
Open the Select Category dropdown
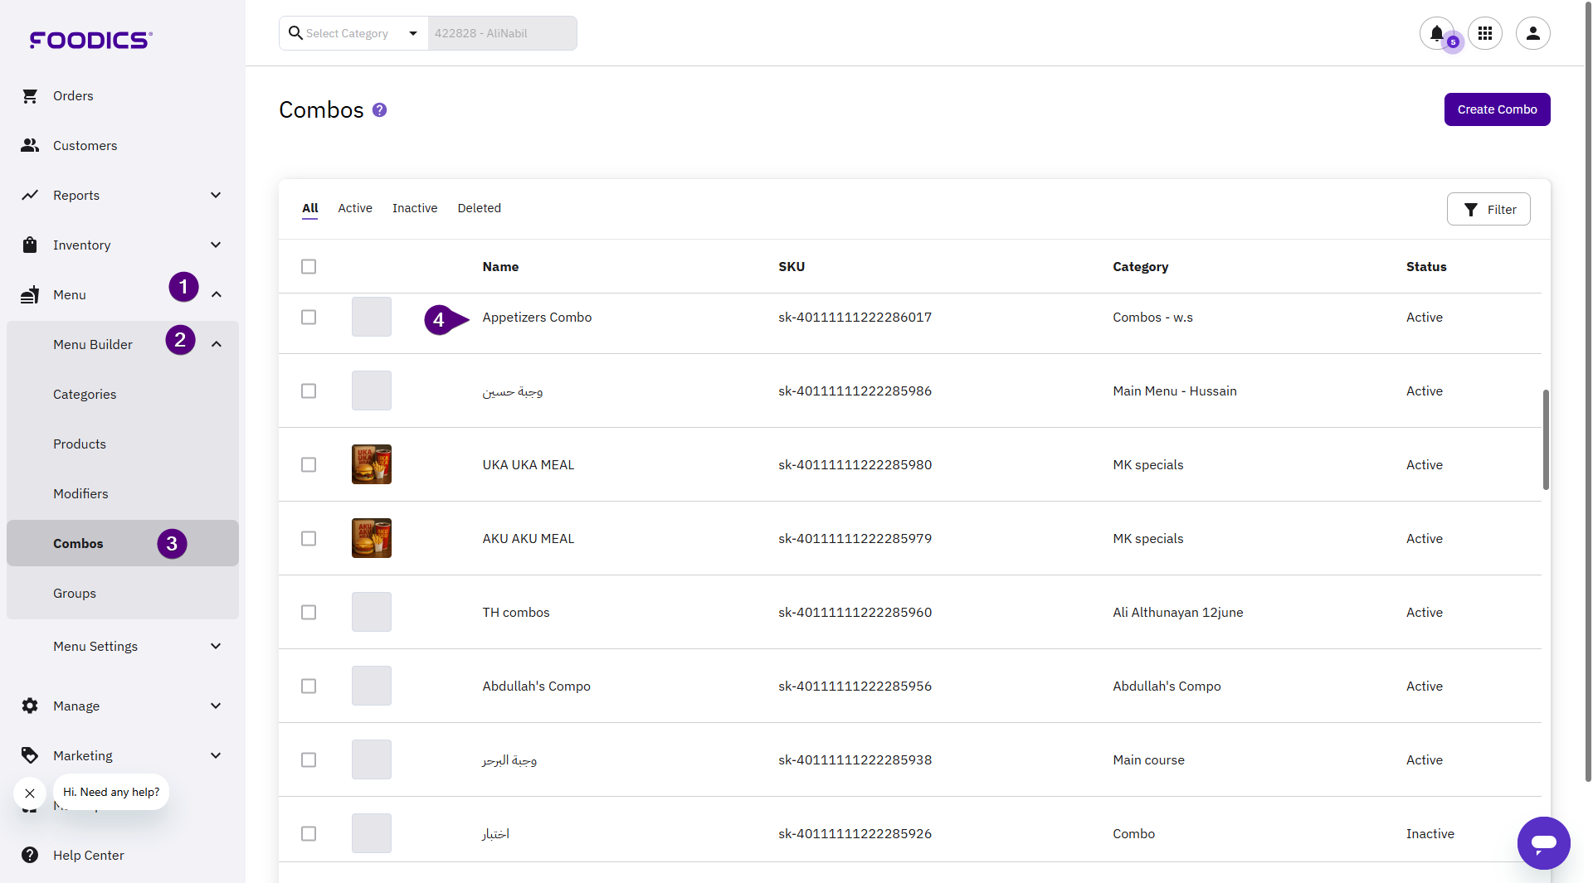tap(355, 33)
